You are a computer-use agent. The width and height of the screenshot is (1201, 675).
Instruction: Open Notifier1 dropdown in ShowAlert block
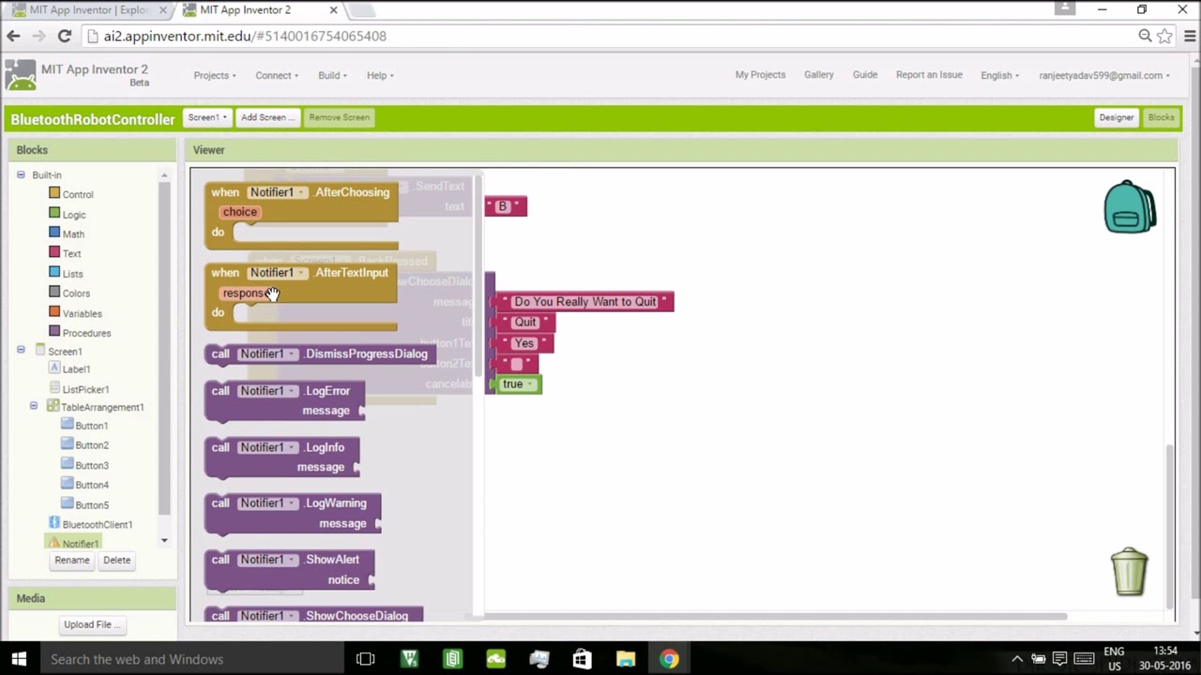coord(267,560)
